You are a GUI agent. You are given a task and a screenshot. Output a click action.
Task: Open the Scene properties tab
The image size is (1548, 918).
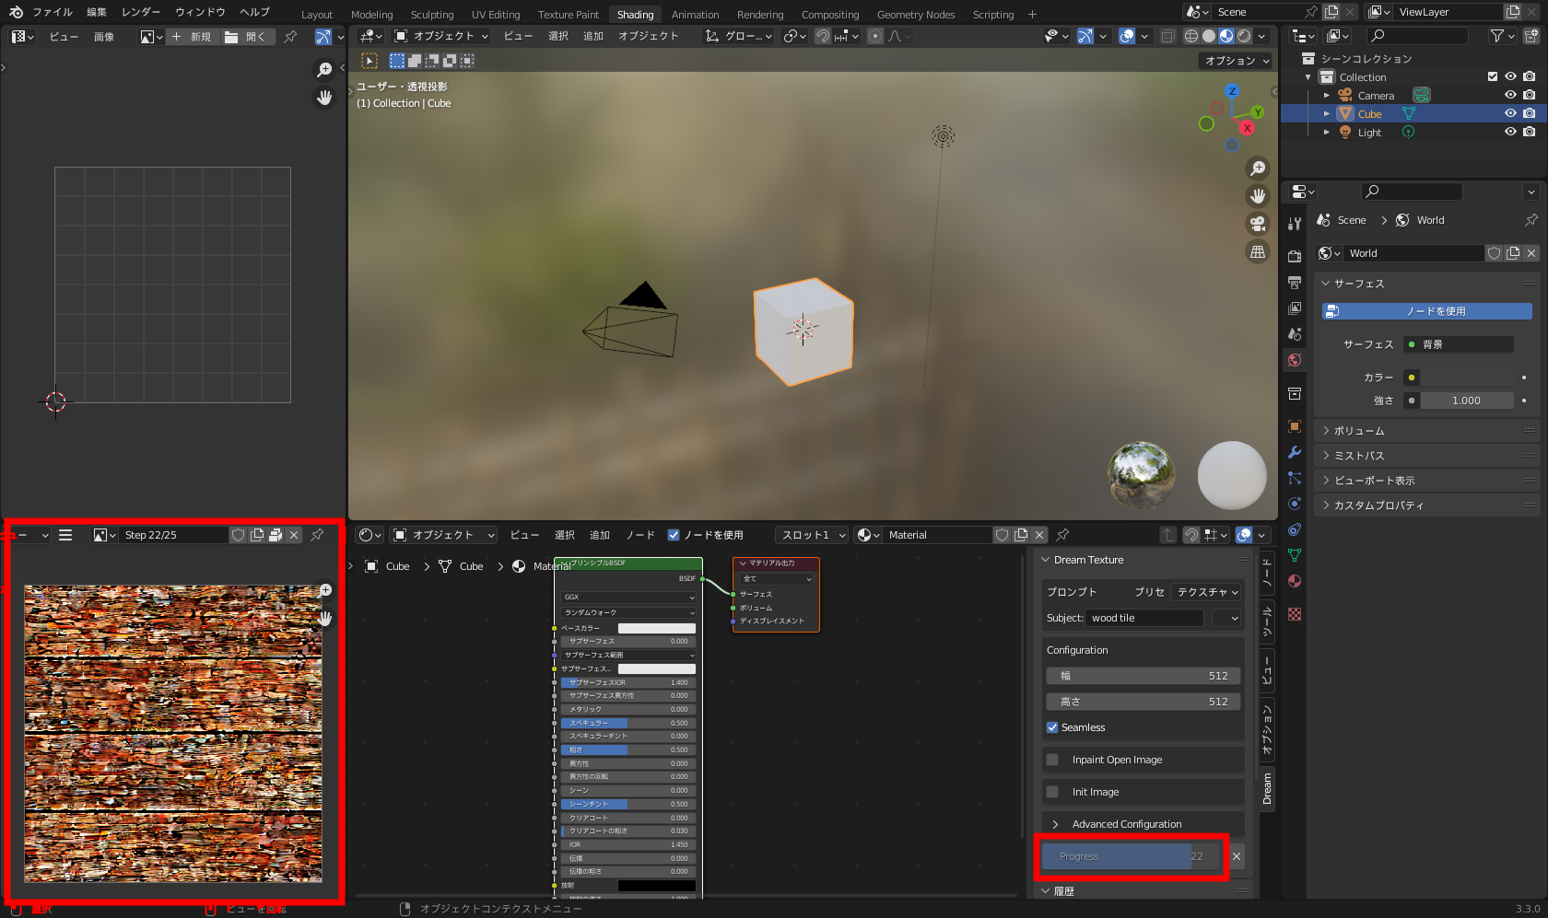pos(1295,333)
